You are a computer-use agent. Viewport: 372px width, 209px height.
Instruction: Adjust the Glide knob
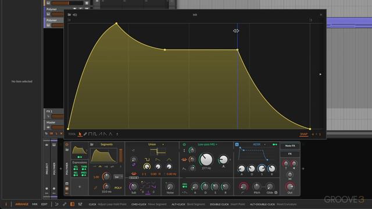[x=269, y=187]
